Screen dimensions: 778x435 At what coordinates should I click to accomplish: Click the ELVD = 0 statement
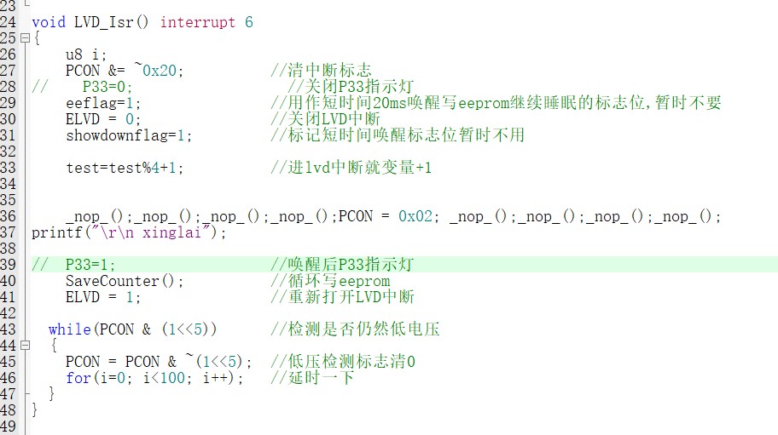point(103,119)
